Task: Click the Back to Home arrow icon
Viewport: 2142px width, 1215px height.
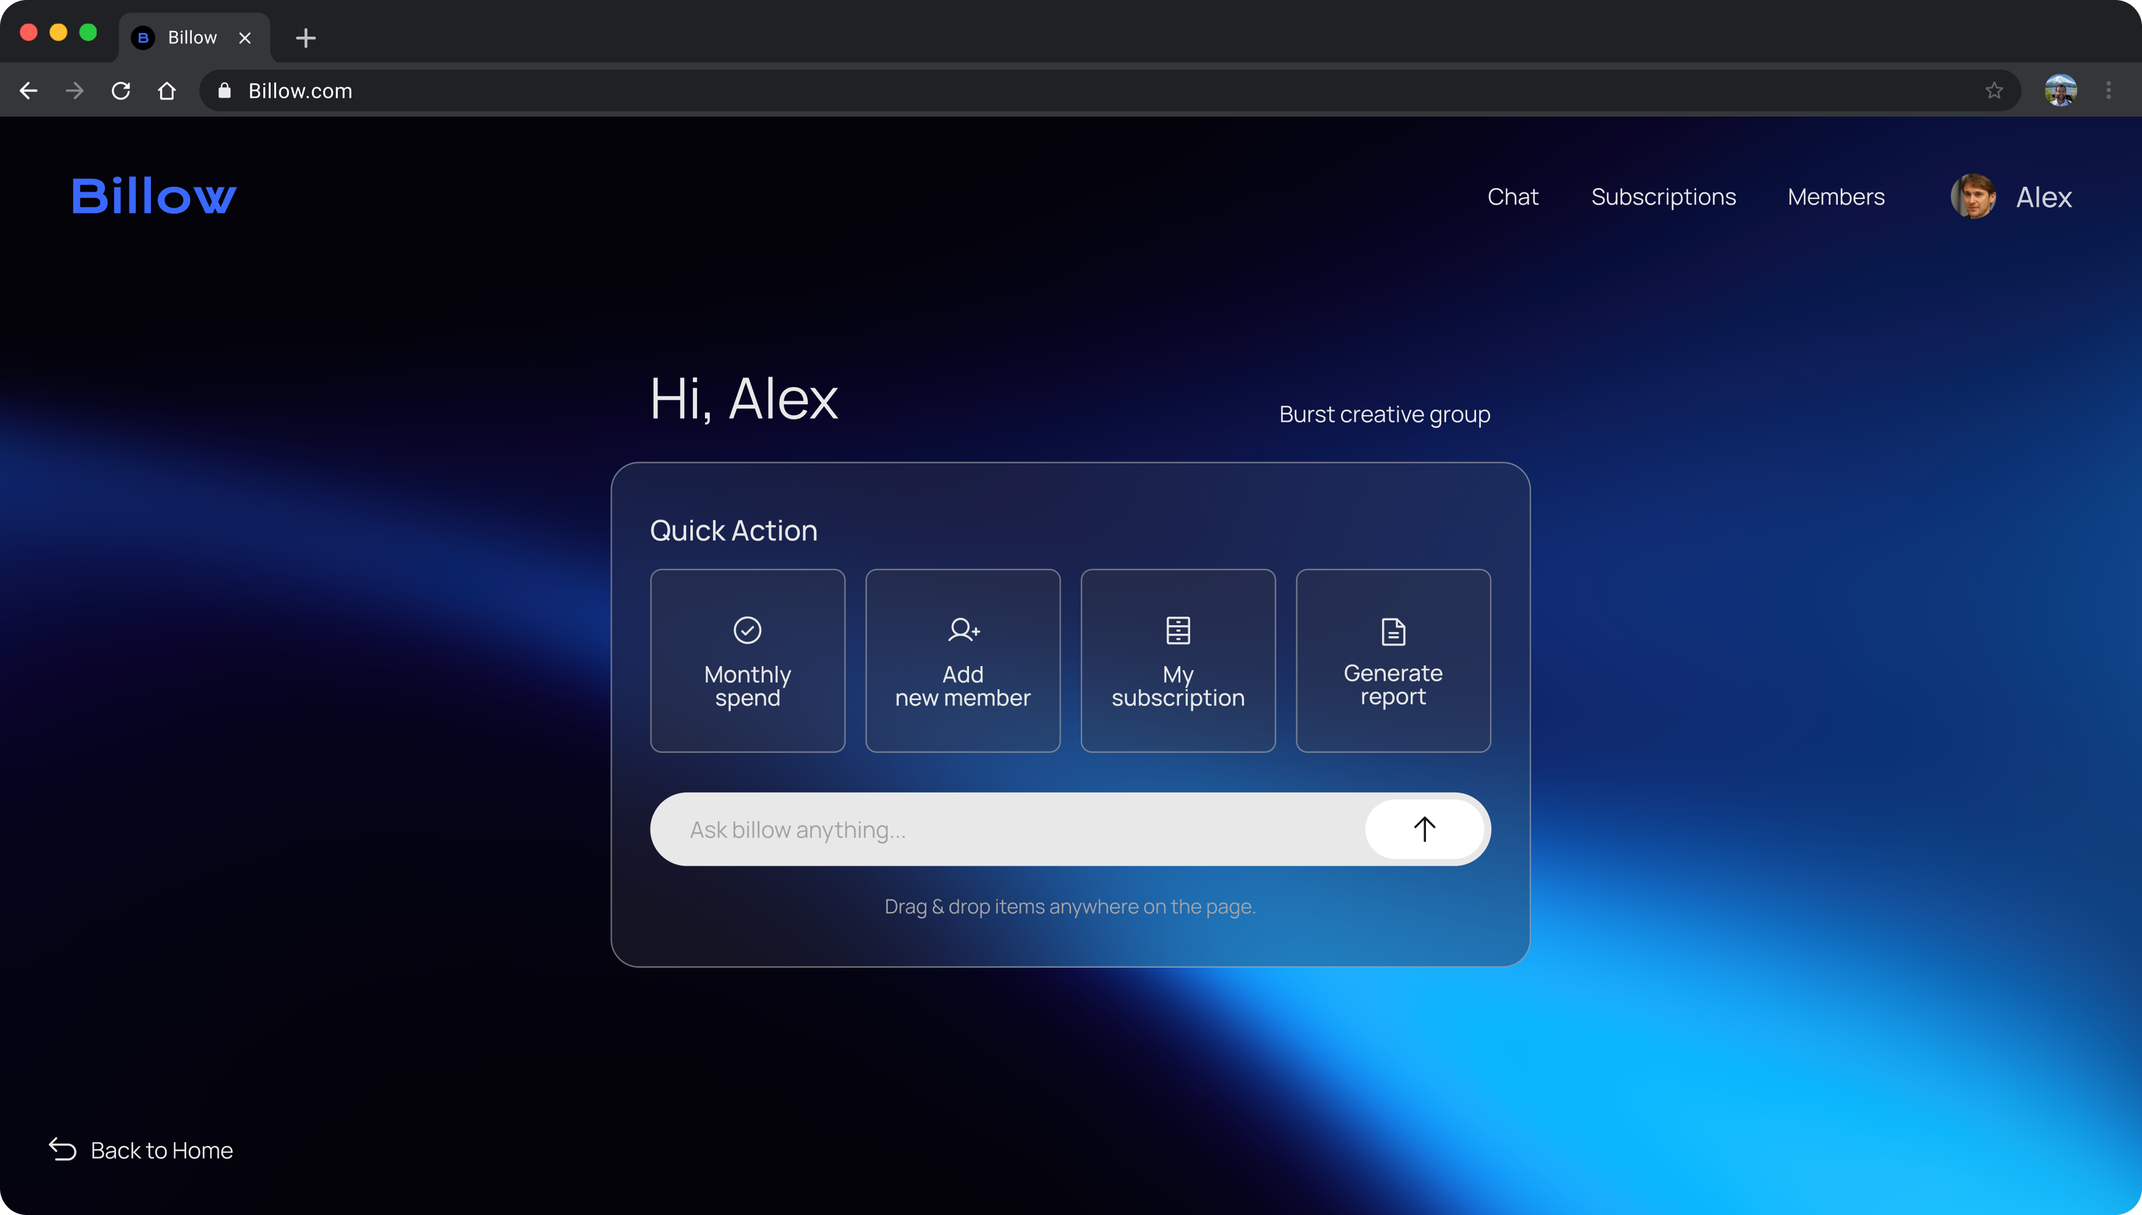Action: coord(62,1149)
